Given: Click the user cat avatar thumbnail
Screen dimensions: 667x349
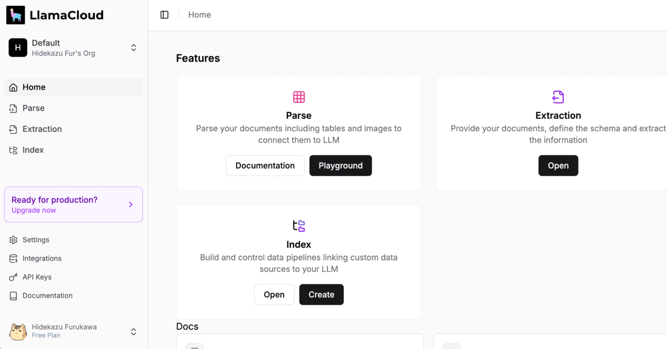Looking at the screenshot, I should click(18, 331).
